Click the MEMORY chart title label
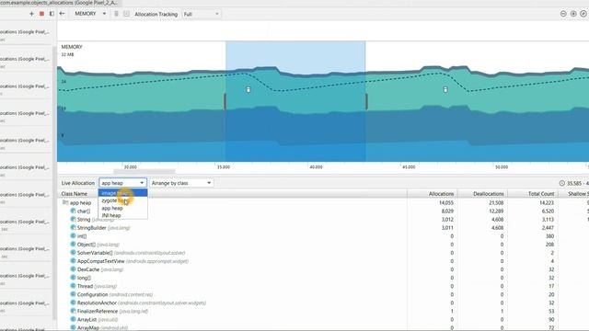This screenshot has width=589, height=331. [x=72, y=47]
